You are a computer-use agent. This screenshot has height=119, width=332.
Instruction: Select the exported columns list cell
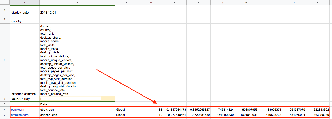[77, 60]
